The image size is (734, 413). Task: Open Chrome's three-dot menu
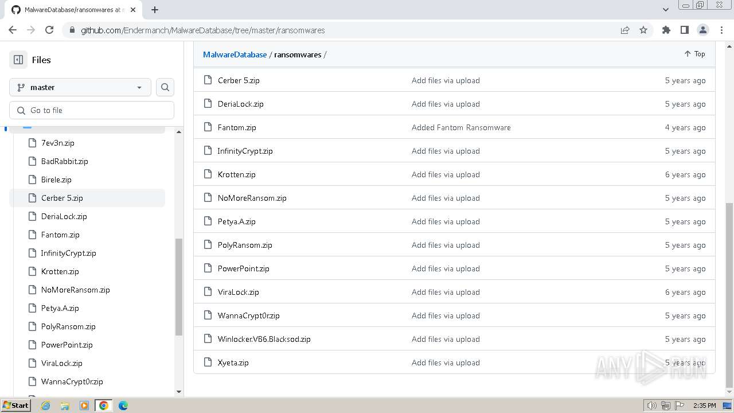pyautogui.click(x=721, y=30)
